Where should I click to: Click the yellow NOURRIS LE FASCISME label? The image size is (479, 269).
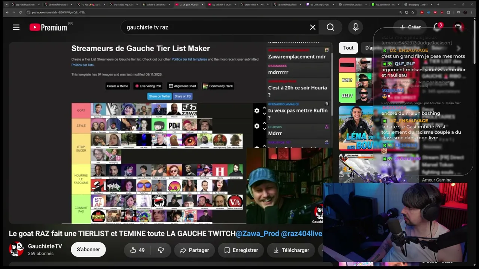pyautogui.click(x=81, y=179)
